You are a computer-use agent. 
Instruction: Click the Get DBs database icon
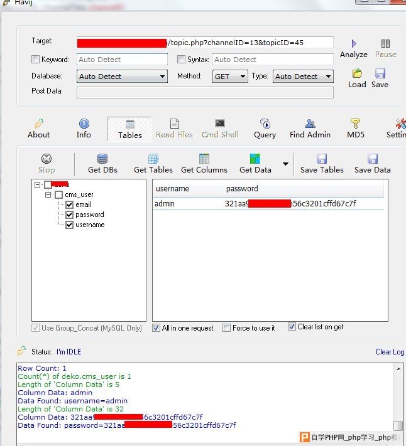[102, 159]
